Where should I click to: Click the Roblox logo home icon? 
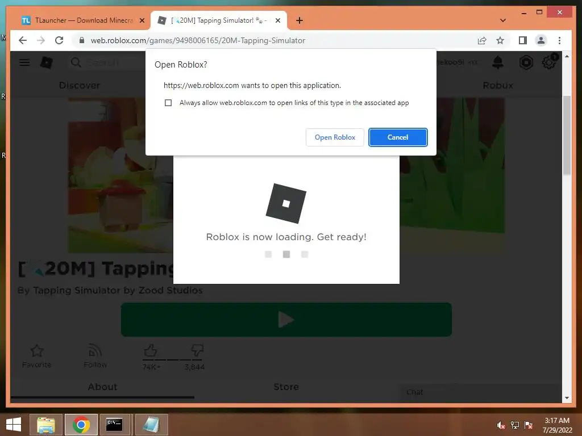[47, 62]
